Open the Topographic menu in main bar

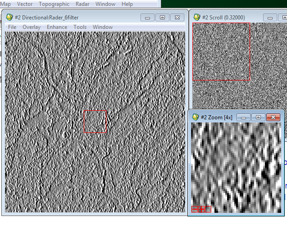point(54,4)
